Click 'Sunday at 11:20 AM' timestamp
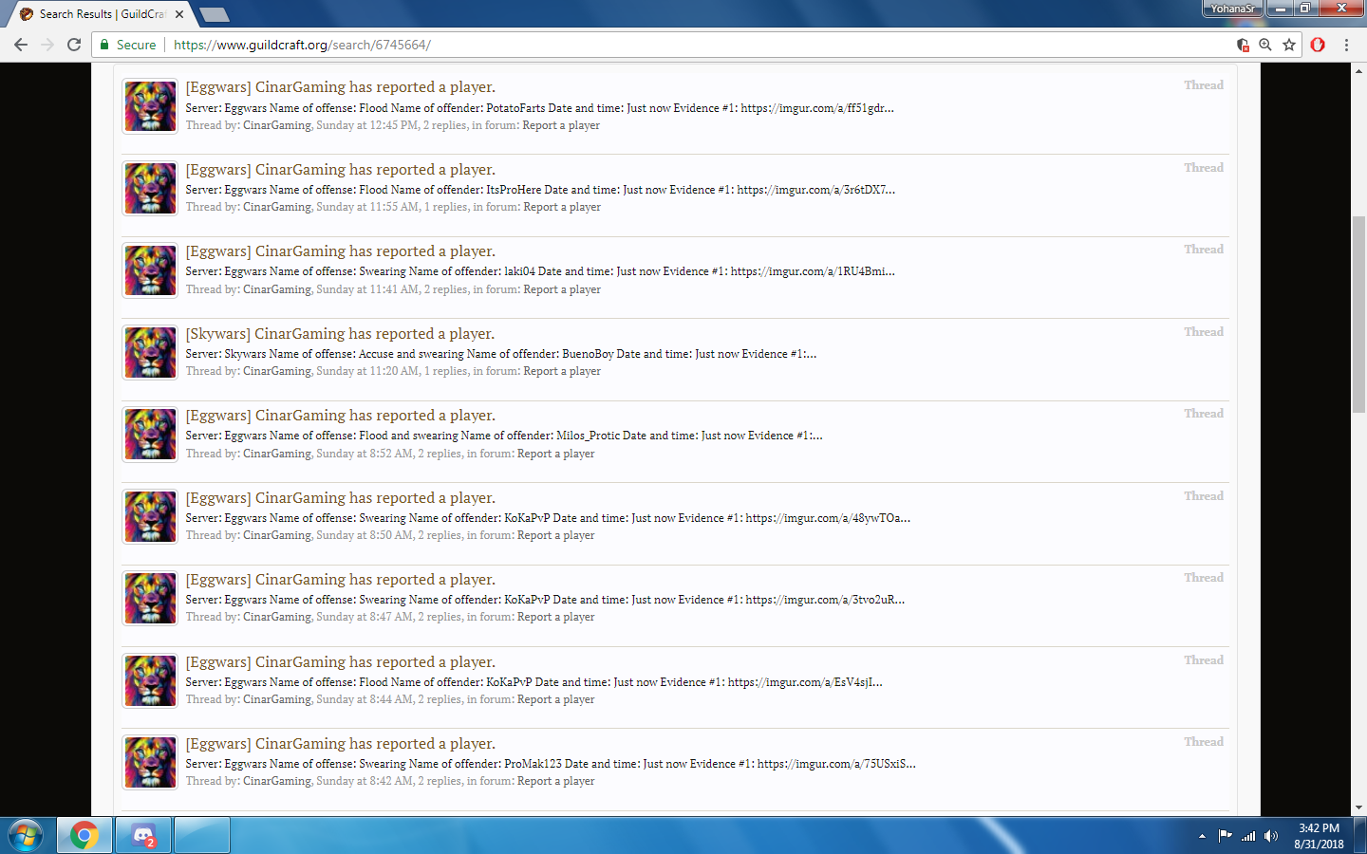 [367, 371]
